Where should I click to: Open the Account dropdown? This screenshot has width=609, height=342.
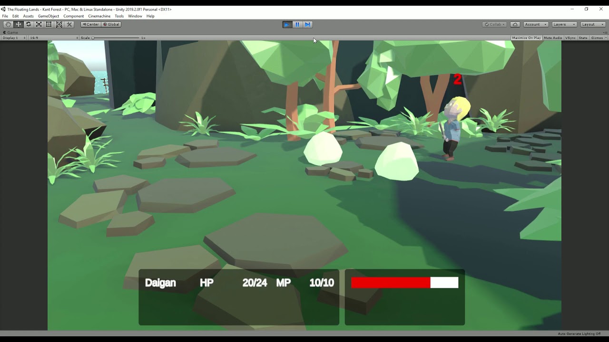[x=536, y=24]
